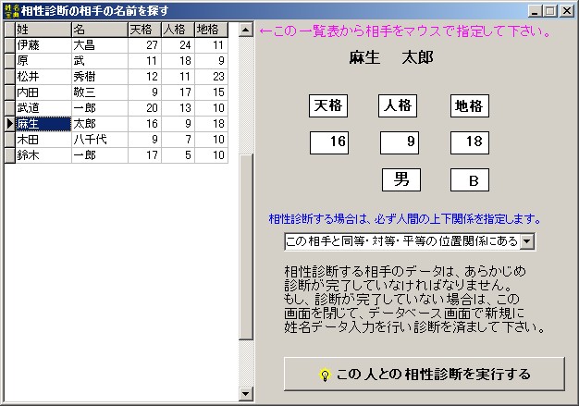The image size is (579, 406).
Task: Click the 人格 value field showing 9
Action: (400, 142)
